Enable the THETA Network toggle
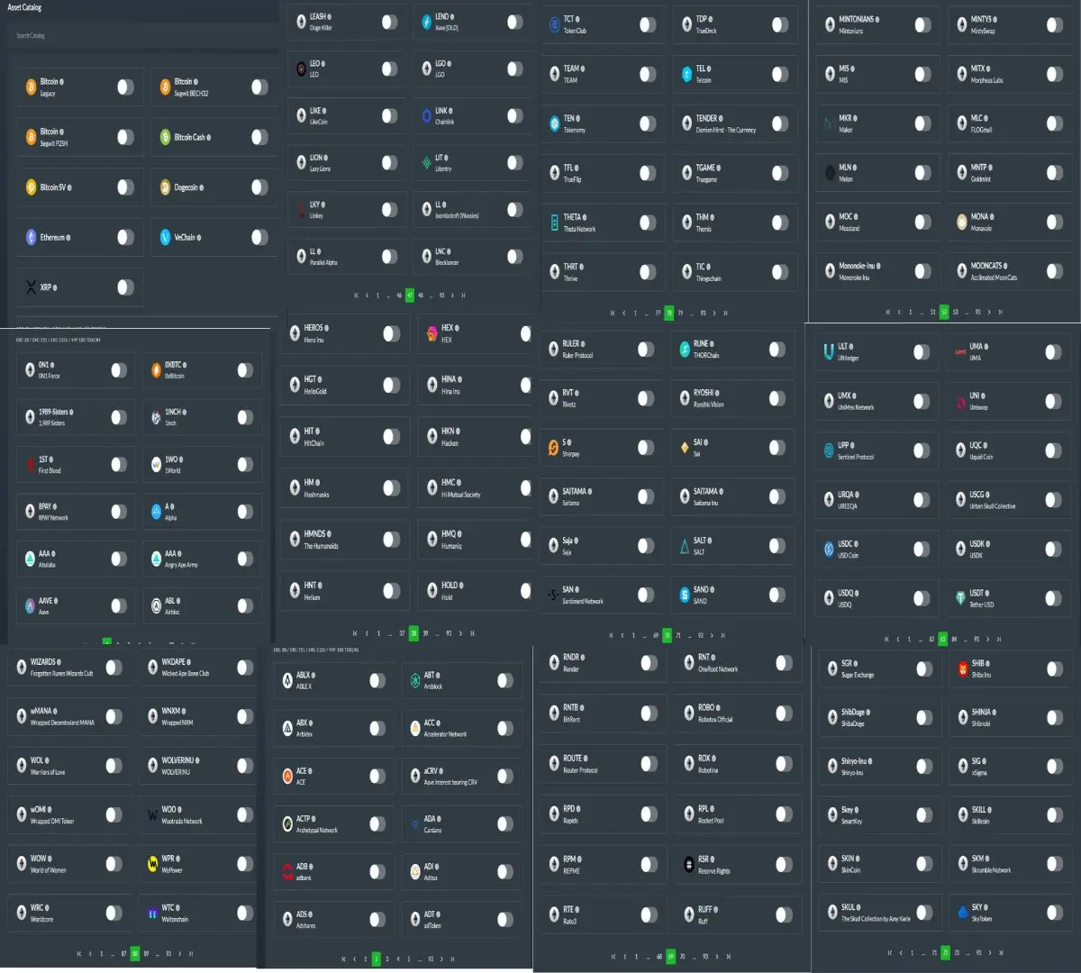 point(648,223)
